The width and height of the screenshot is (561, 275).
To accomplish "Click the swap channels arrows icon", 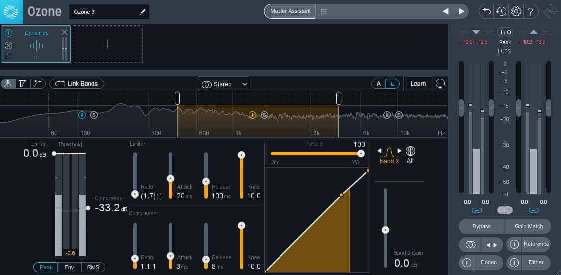I will 492,245.
